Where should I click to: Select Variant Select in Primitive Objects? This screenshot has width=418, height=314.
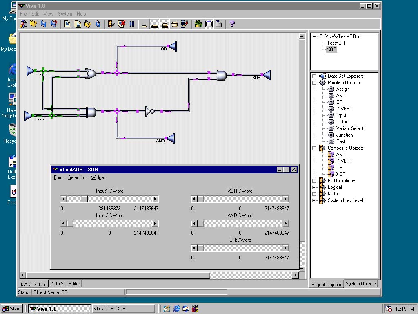click(349, 128)
